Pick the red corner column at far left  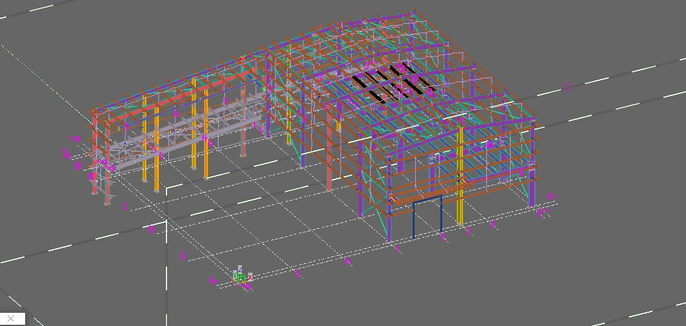pos(95,150)
